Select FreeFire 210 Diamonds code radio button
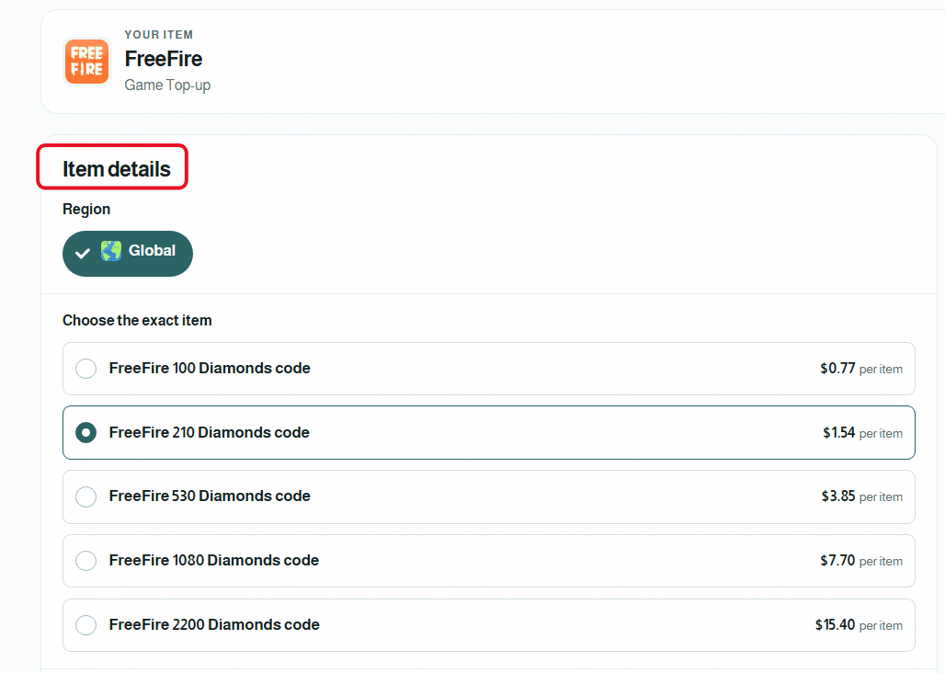The image size is (945, 673). coord(85,433)
